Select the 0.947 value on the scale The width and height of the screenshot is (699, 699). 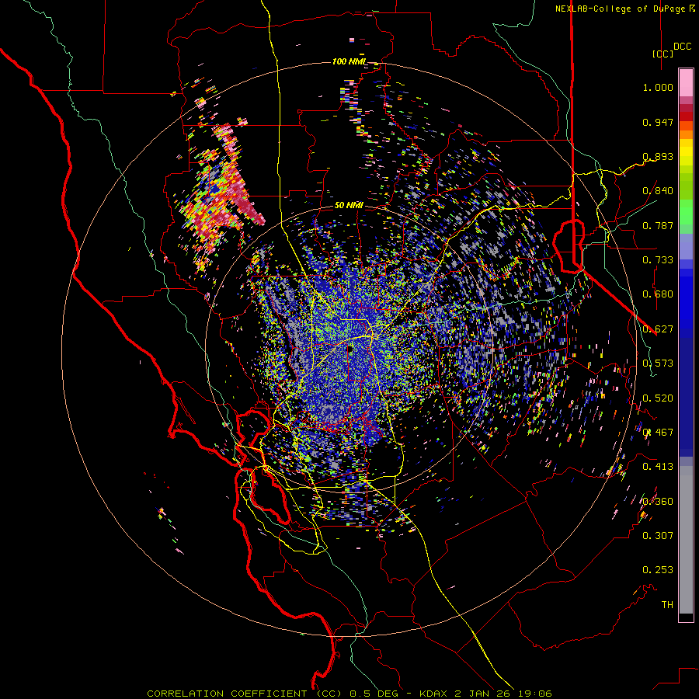click(658, 122)
